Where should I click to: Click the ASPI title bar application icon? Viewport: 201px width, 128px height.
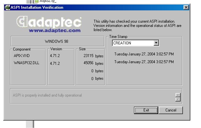coord(7,7)
